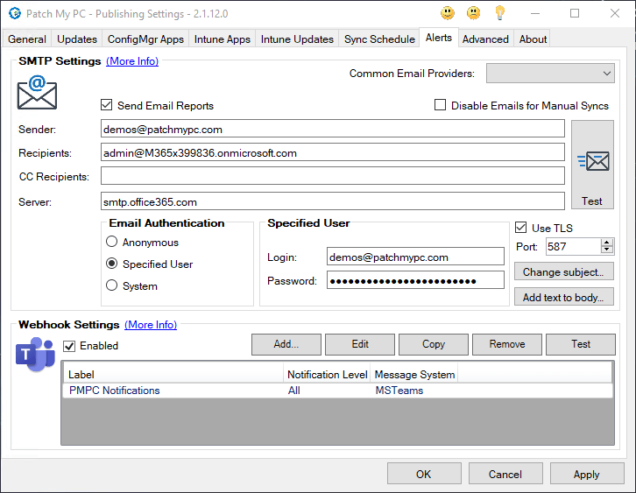The image size is (636, 493).
Task: Click Message System column header
Action: click(x=414, y=374)
